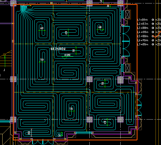Viewport: 161px width, 145px height.
Task: Click the 上 stair direction label
Action: 4,70
